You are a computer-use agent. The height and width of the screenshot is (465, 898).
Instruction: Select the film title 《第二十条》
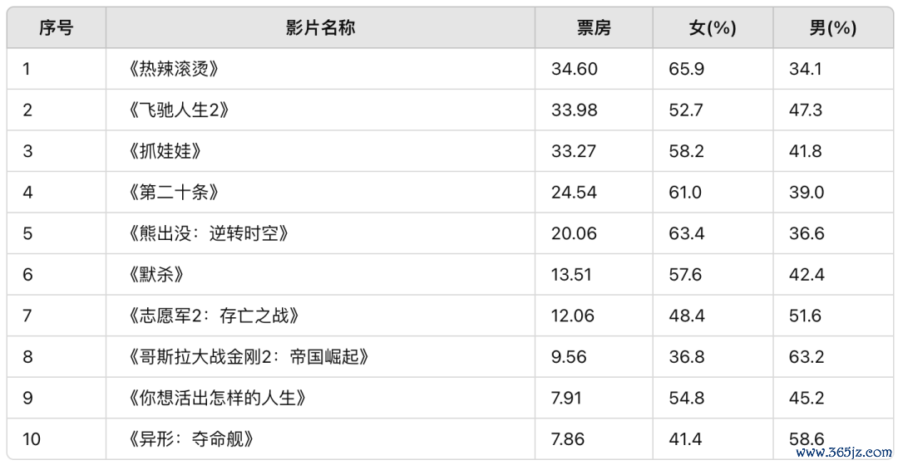tap(174, 192)
